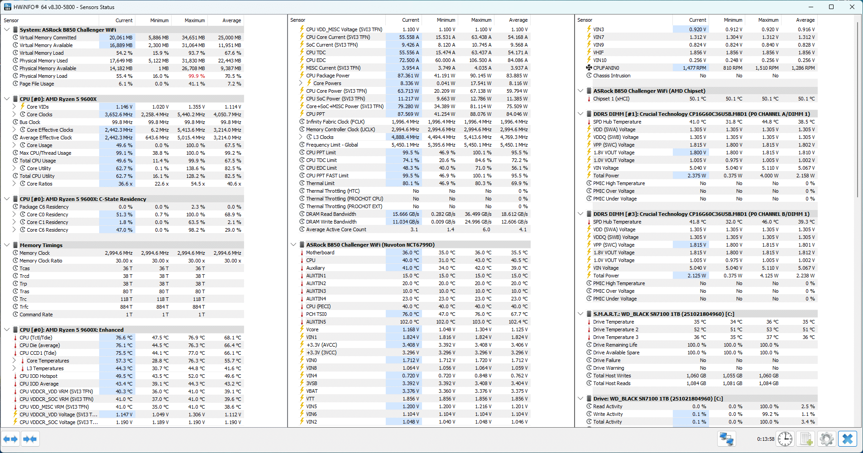
Task: Click the Minimum column header in middle panel
Action: pyautogui.click(x=440, y=20)
